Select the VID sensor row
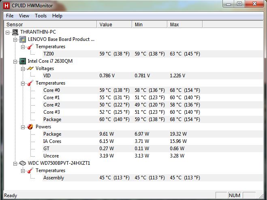 coord(152,76)
